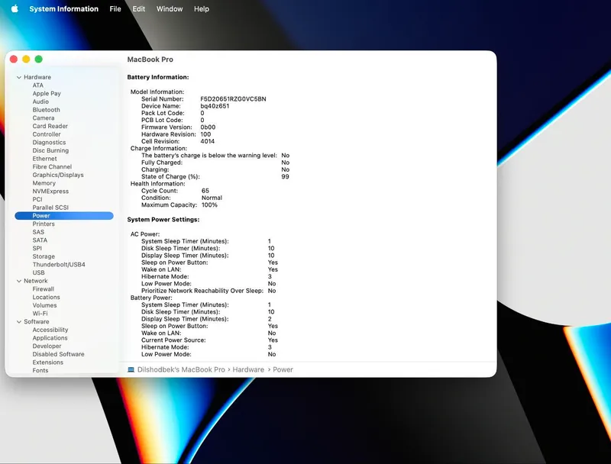The width and height of the screenshot is (611, 464).
Task: Select Fonts under Software
Action: coord(40,371)
